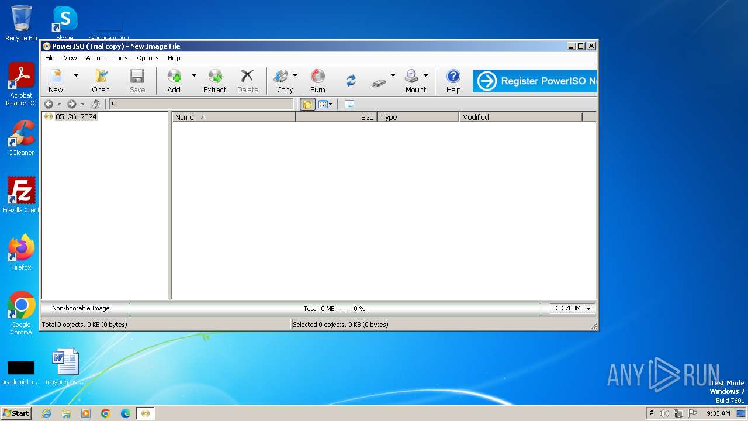Viewport: 748px width, 421px height.
Task: Open Microsoft Edge from the taskbar
Action: (126, 413)
